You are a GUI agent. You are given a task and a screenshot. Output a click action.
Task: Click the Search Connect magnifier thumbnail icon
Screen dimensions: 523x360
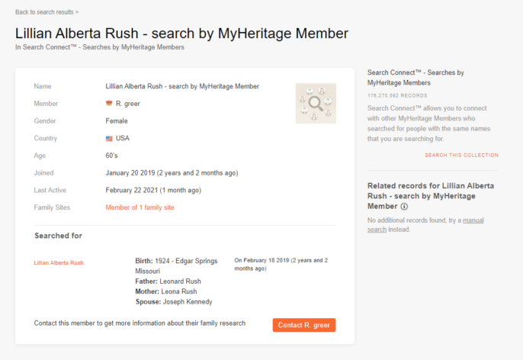[x=315, y=104]
